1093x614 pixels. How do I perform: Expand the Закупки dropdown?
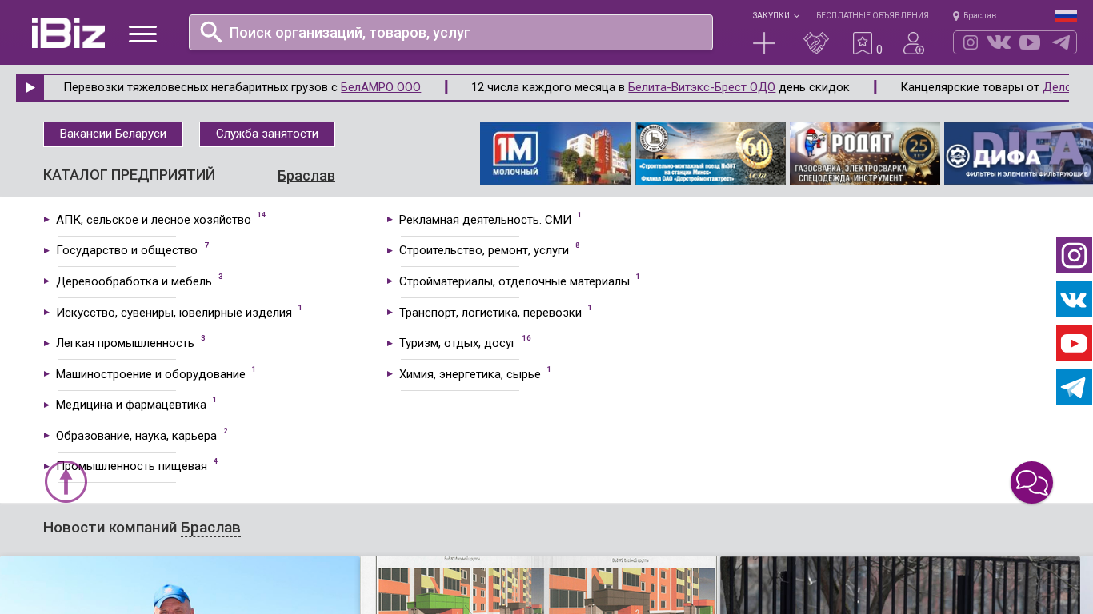click(x=775, y=16)
